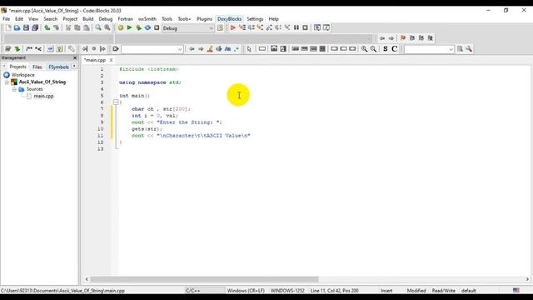
Task: Collapse the code fold at line 6
Action: 116,102
